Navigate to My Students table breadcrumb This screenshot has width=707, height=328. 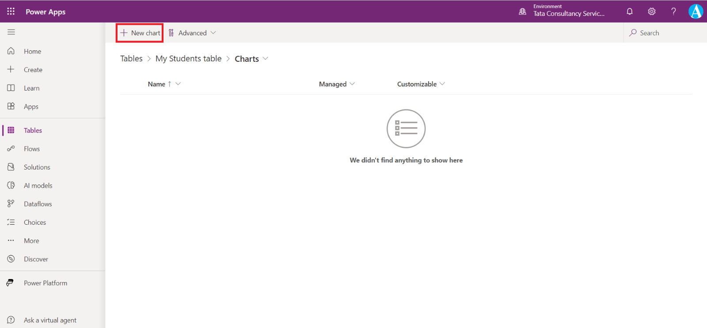coord(188,59)
